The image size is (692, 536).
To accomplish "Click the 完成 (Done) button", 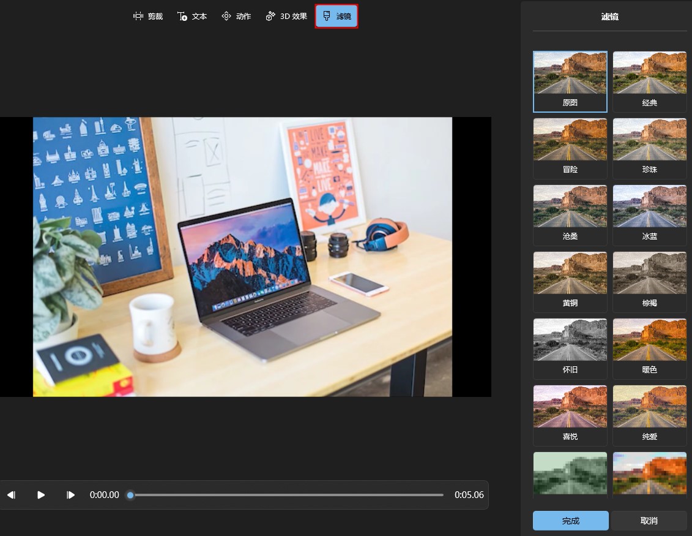I will tap(570, 521).
